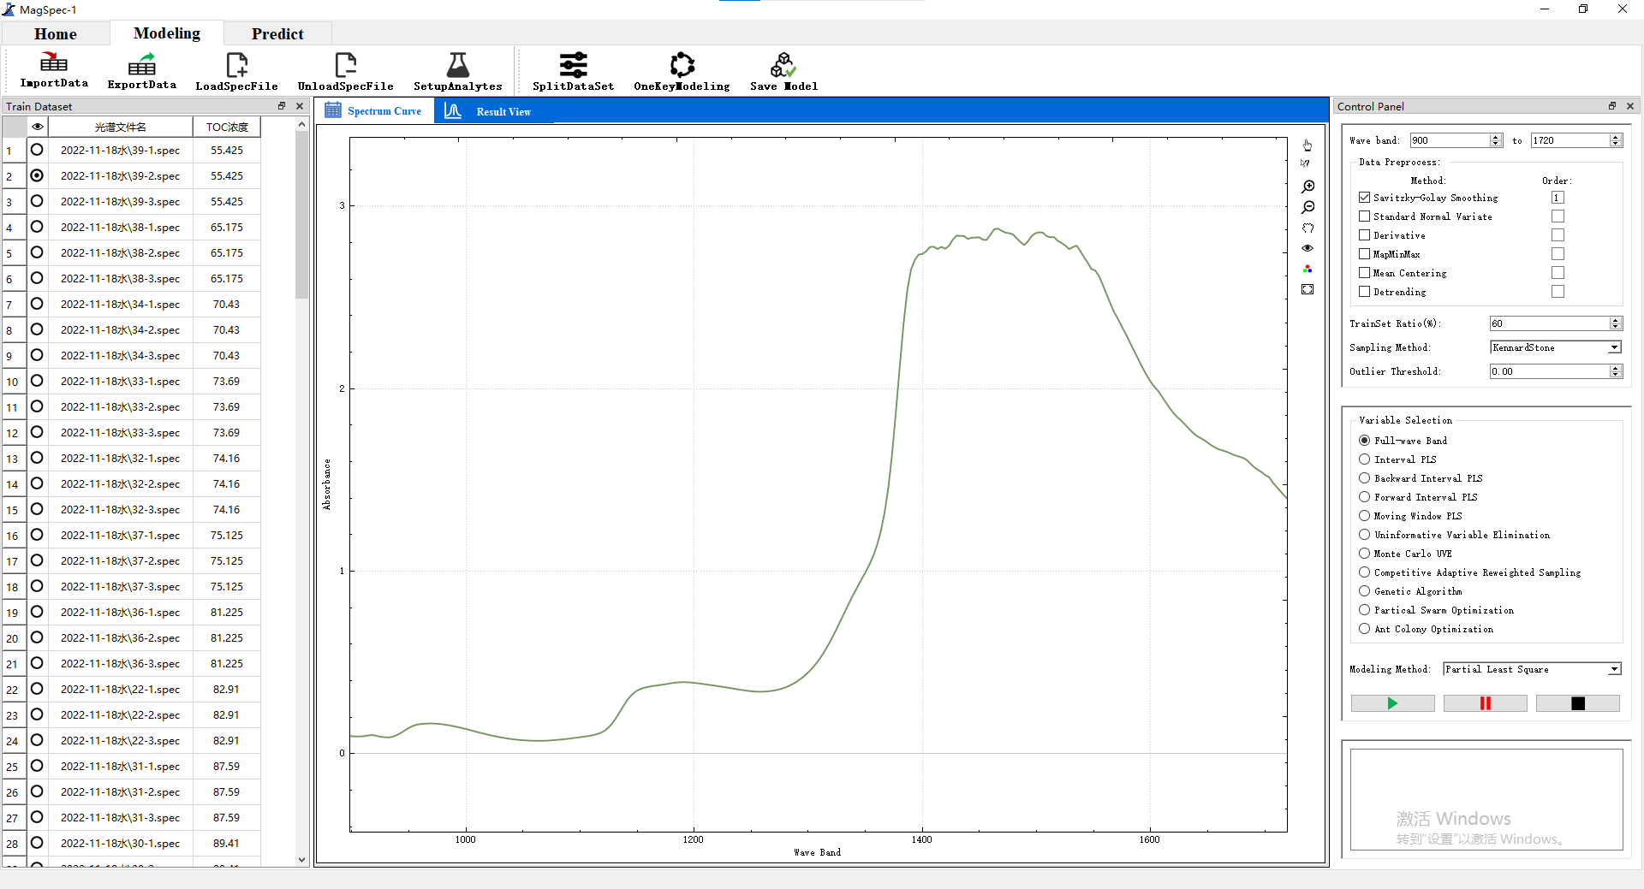Click eye icon in dataset table header
Viewport: 1644px width, 889px height.
38,127
